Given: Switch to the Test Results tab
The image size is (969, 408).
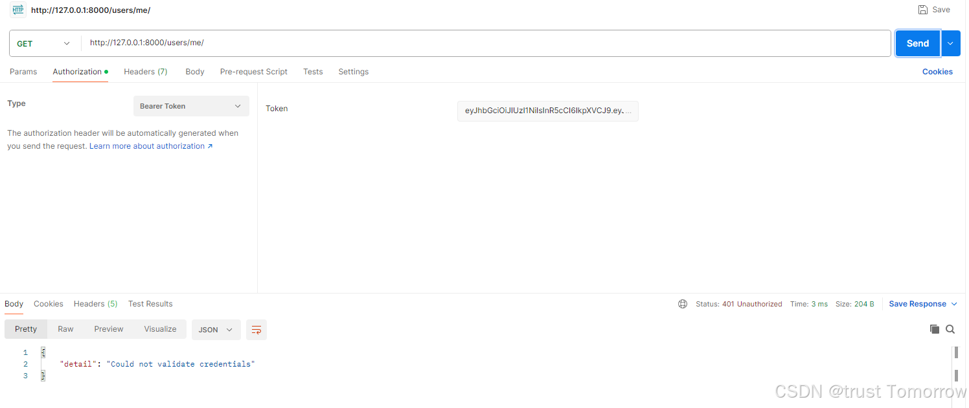Looking at the screenshot, I should [150, 304].
